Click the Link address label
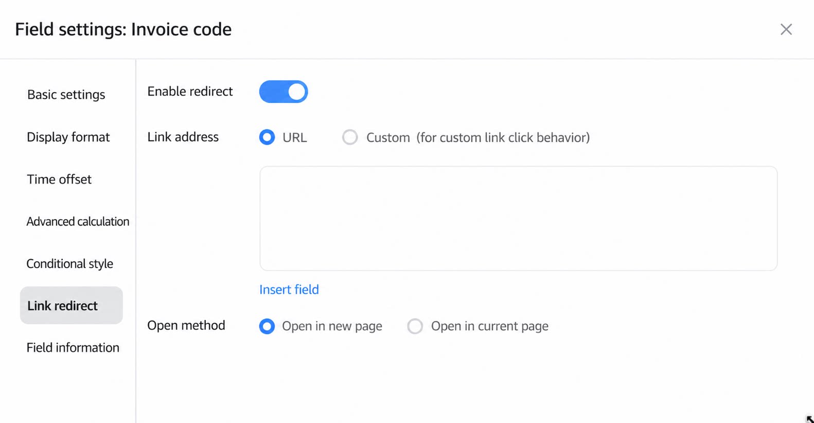The width and height of the screenshot is (814, 423). coord(183,137)
